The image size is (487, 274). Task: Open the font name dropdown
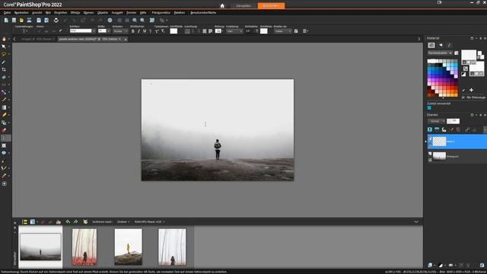pyautogui.click(x=94, y=31)
